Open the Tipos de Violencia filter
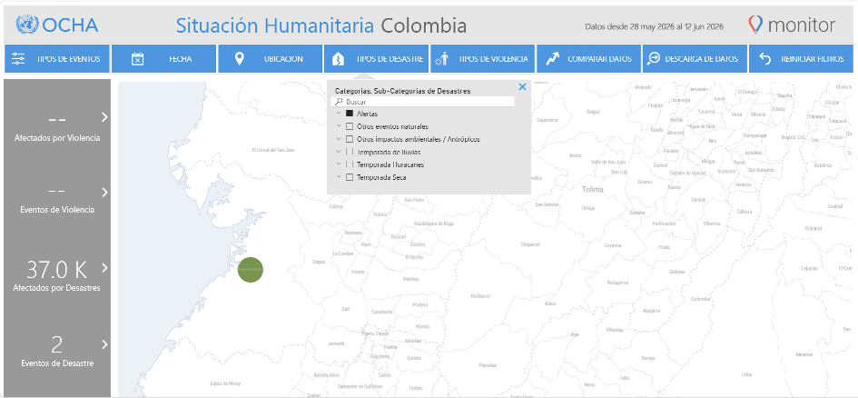The height and width of the screenshot is (398, 858). (483, 58)
